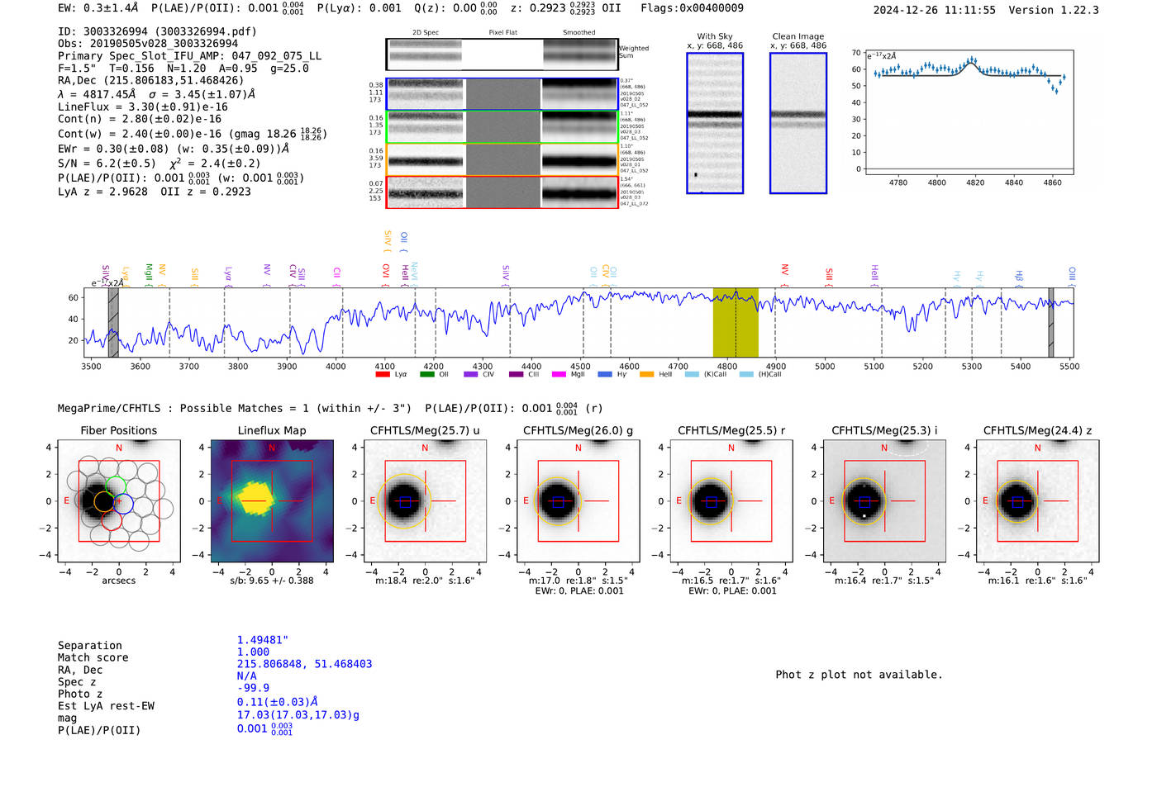Select the red-outlined fiber spectrum row
Screen dimensions: 1157x787
(x=502, y=192)
